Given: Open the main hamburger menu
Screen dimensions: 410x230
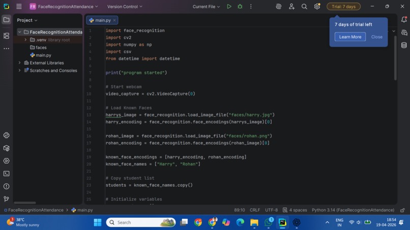Looking at the screenshot, I should pyautogui.click(x=19, y=7).
